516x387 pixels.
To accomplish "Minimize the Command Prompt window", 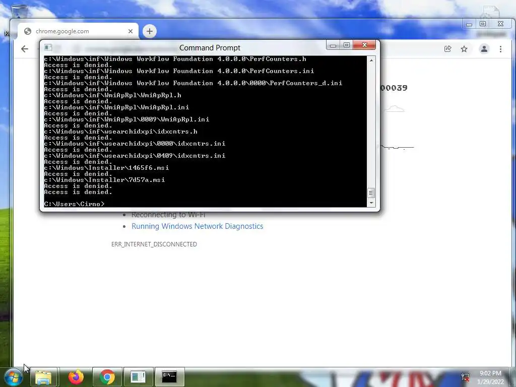I will click(x=333, y=45).
